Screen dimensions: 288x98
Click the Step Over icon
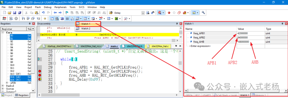(28, 19)
